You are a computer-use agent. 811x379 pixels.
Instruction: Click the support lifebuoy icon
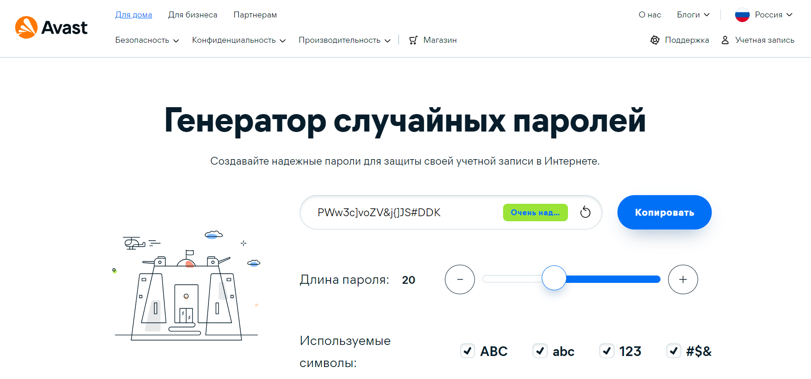point(655,40)
